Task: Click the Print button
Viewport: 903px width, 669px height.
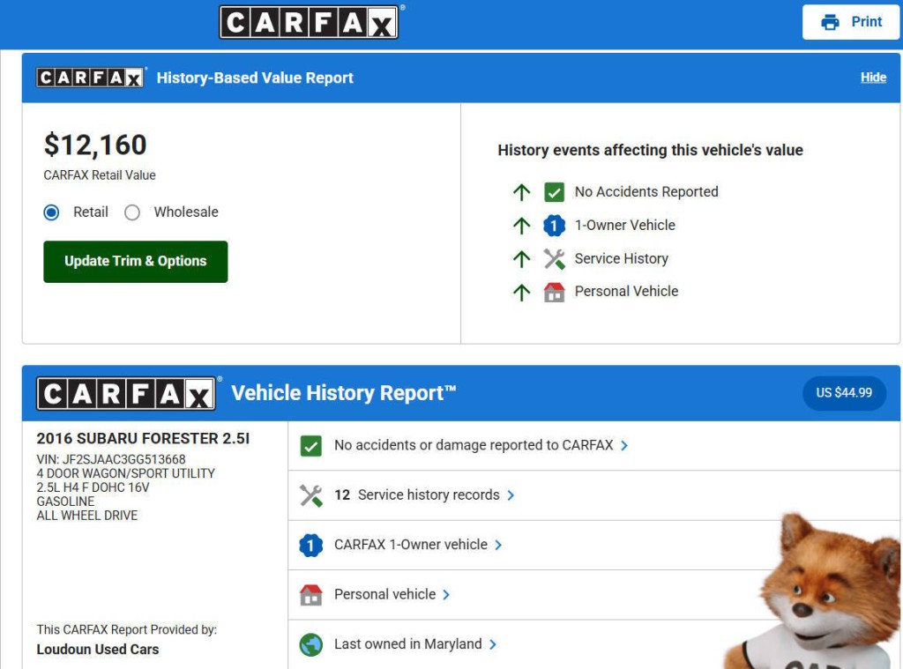Action: pos(851,22)
